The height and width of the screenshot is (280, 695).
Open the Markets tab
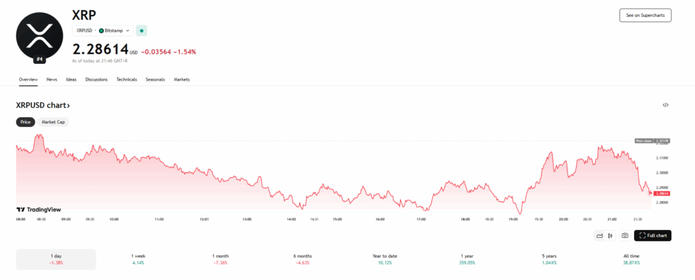point(182,80)
